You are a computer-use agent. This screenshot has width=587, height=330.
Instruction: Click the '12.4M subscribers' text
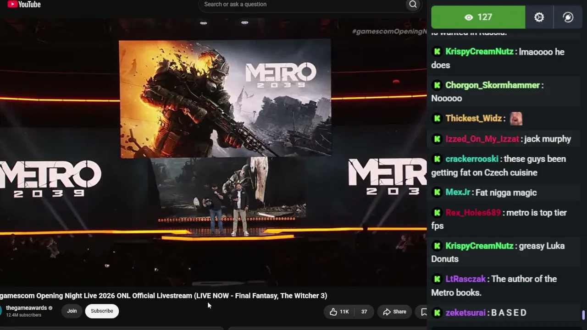click(x=23, y=315)
